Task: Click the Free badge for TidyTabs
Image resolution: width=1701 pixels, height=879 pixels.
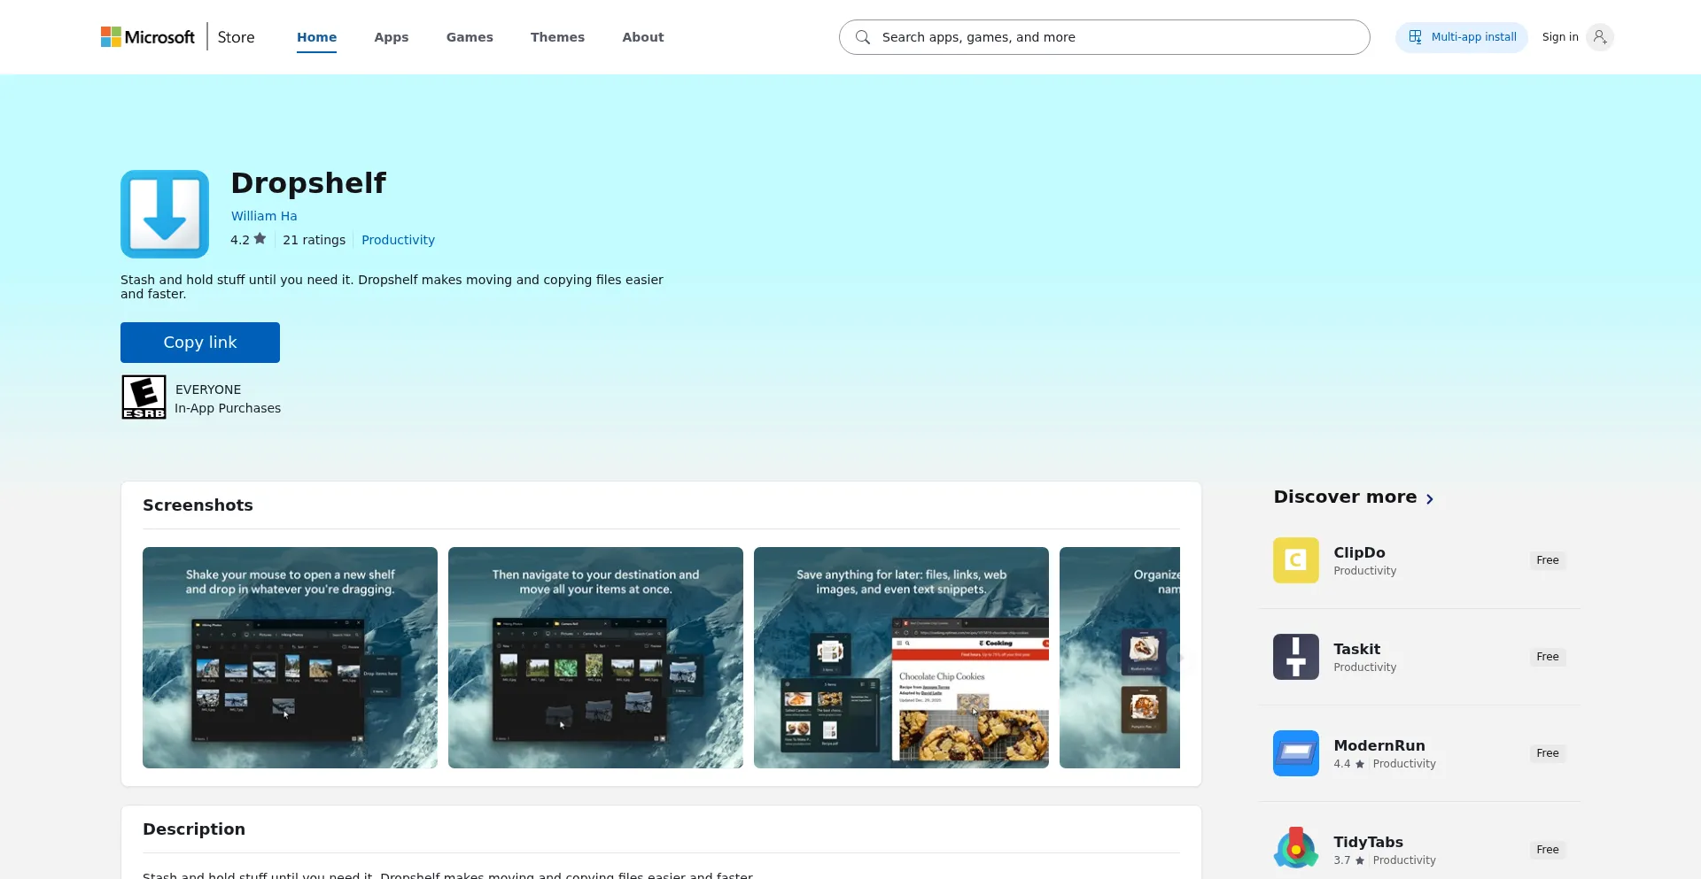Action: (x=1547, y=850)
